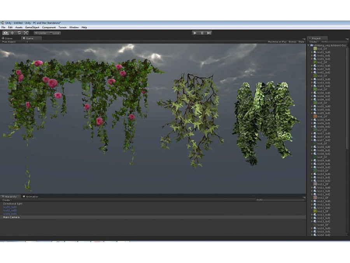
Task: Click the ivy11_DF texture icon
Action: click(315, 184)
